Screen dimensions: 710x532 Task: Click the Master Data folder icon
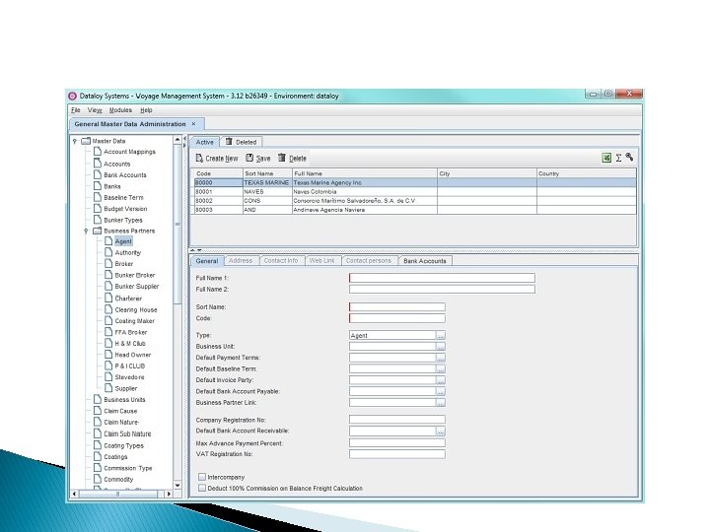(86, 141)
